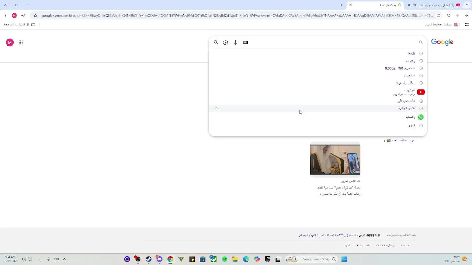The width and height of the screenshot is (472, 265).
Task: Choose the YouTube suggestion with red icon
Action: [318, 92]
